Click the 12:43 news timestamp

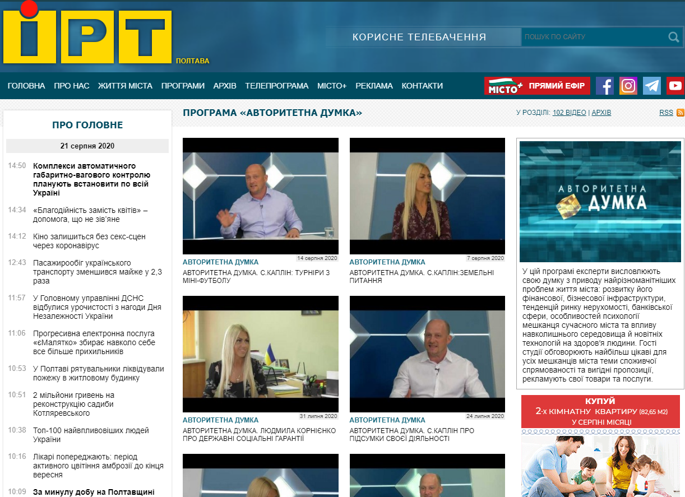[x=17, y=263]
